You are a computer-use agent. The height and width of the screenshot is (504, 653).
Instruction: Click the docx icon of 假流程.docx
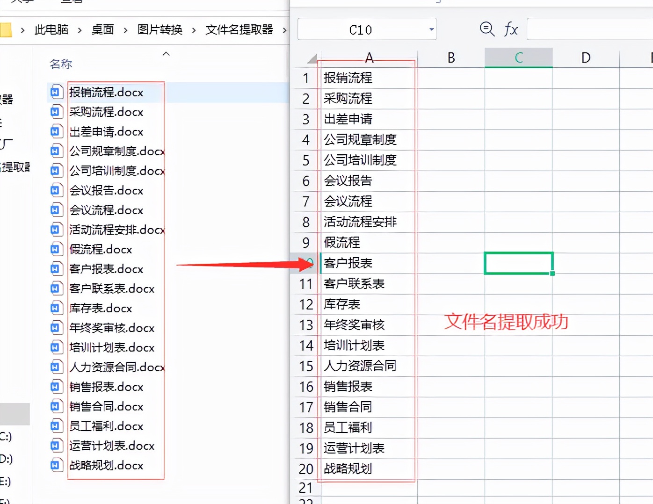click(x=56, y=249)
